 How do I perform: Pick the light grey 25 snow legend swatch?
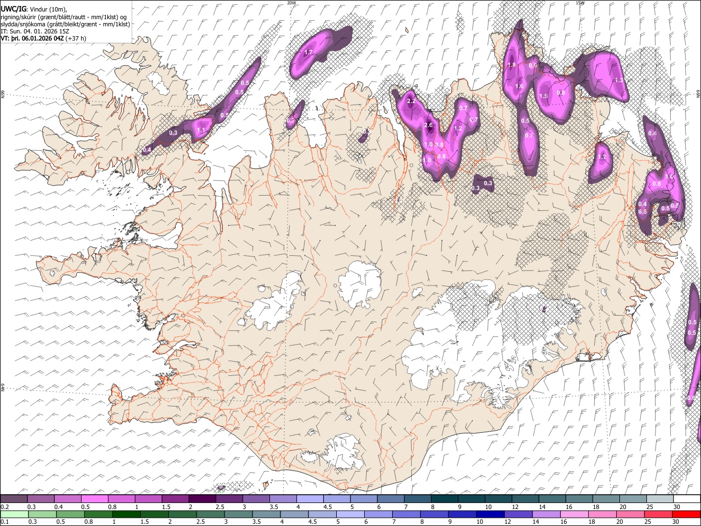pyautogui.click(x=659, y=499)
